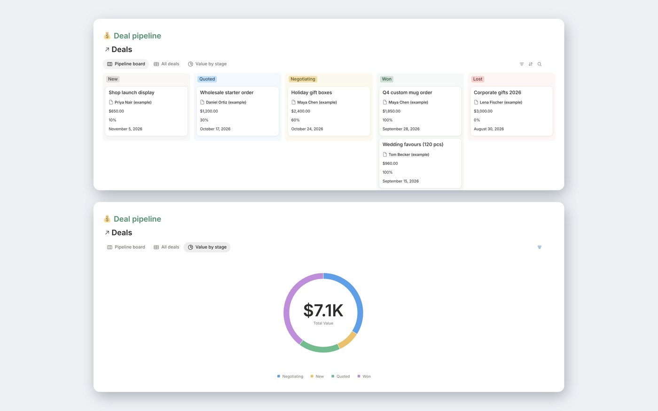Open bottom Deal pipeline title link

pos(137,219)
